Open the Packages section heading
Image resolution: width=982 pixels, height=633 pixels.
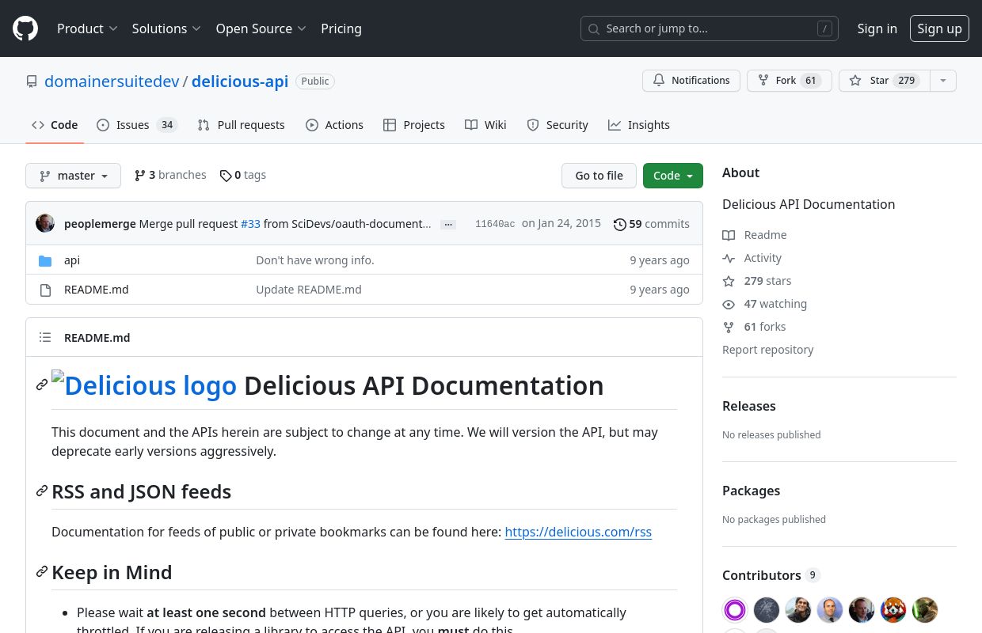click(752, 491)
